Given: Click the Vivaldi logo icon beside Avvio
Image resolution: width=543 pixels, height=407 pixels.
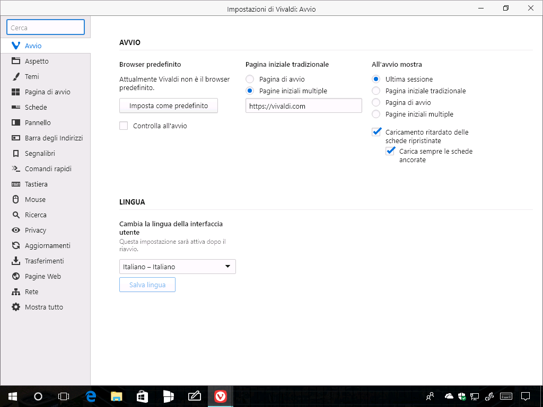Looking at the screenshot, I should click(16, 46).
